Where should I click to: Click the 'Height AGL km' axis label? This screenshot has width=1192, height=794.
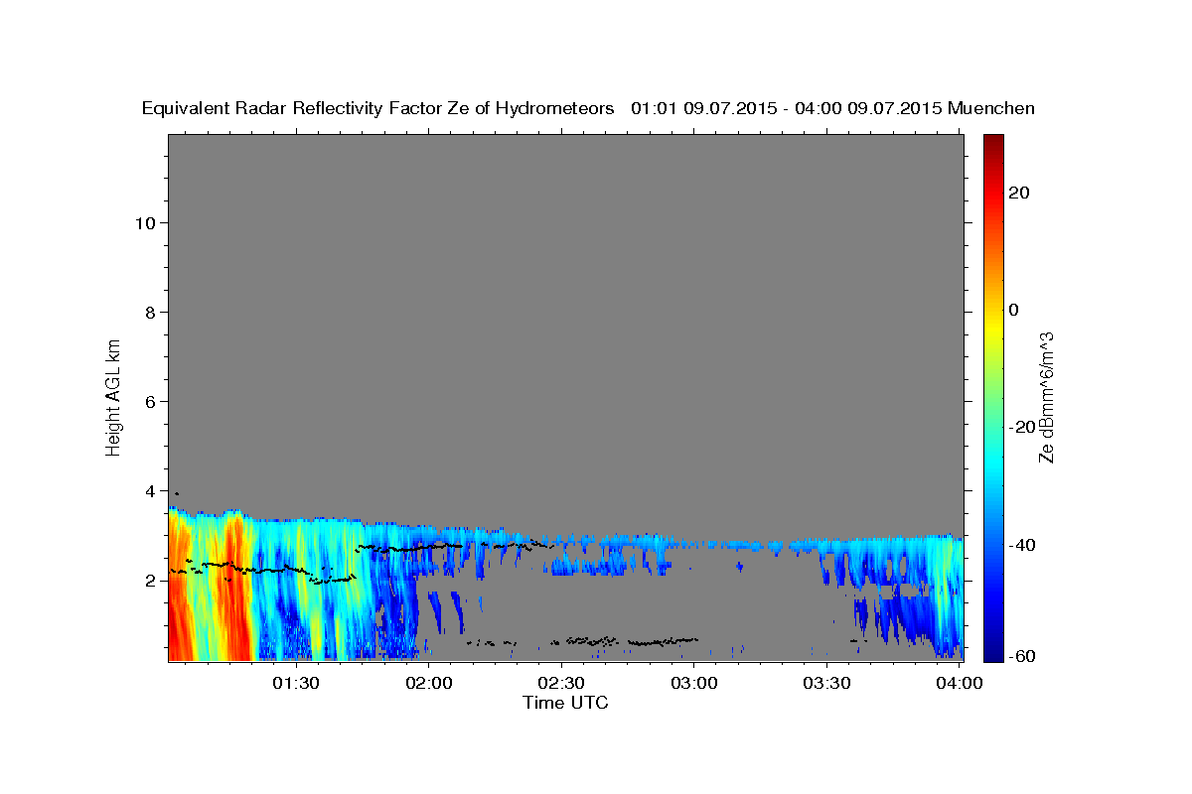coord(114,396)
